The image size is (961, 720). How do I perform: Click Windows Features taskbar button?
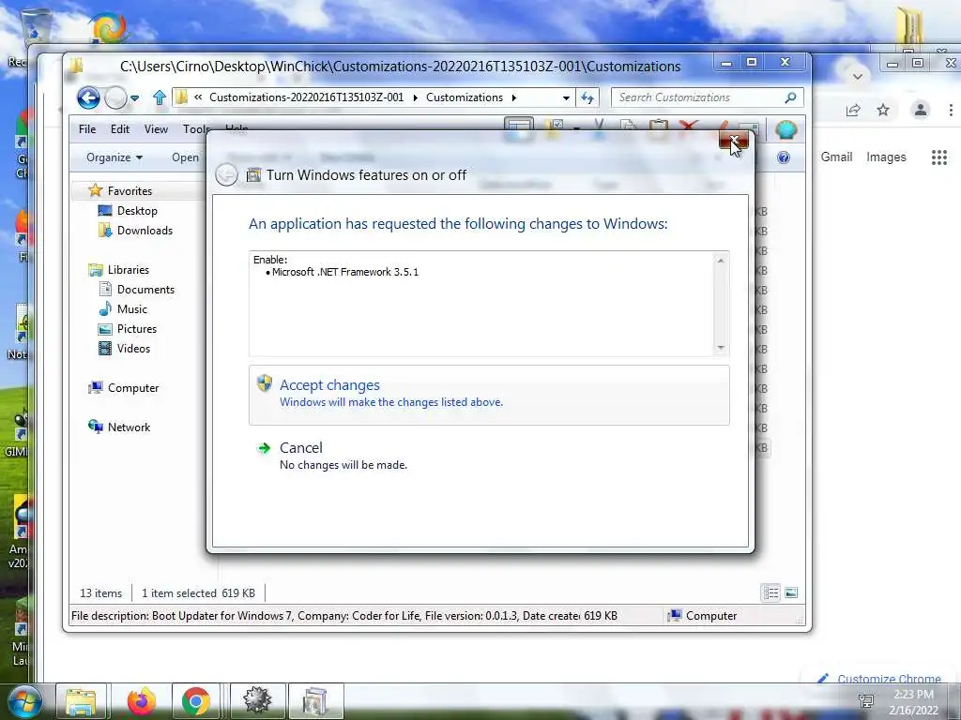[315, 701]
